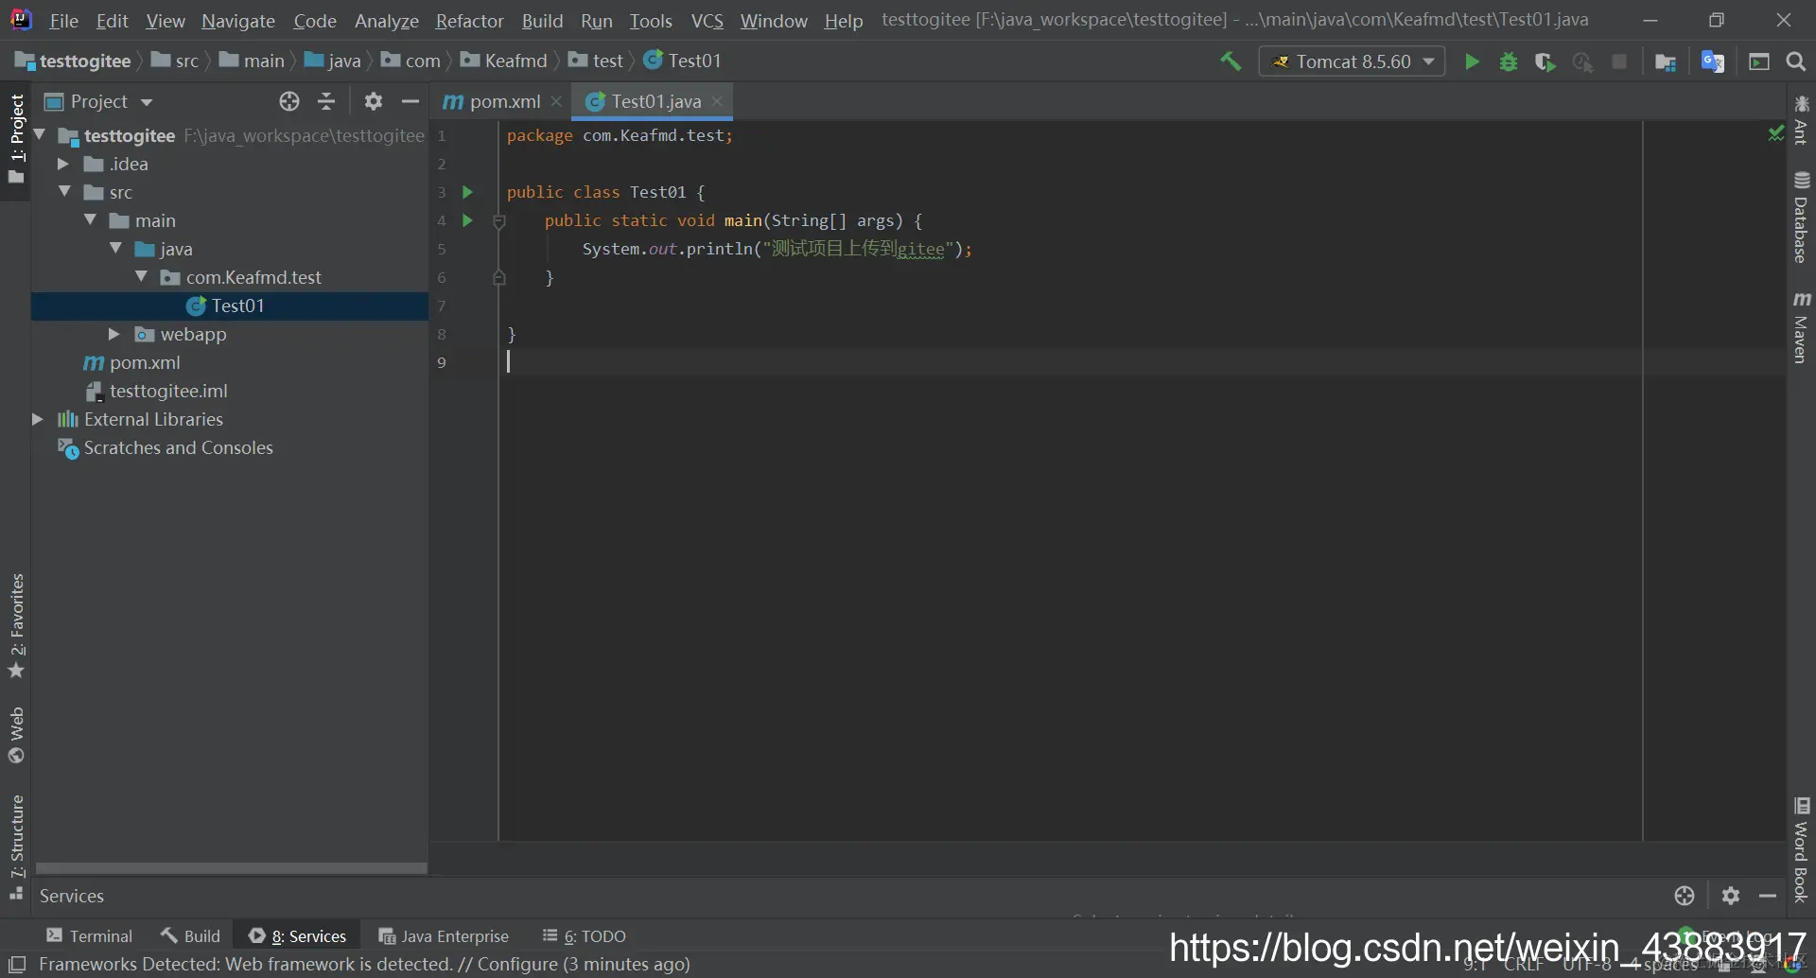Open the Favorites tool window
Screen dimensions: 1816x978
pos(16,626)
